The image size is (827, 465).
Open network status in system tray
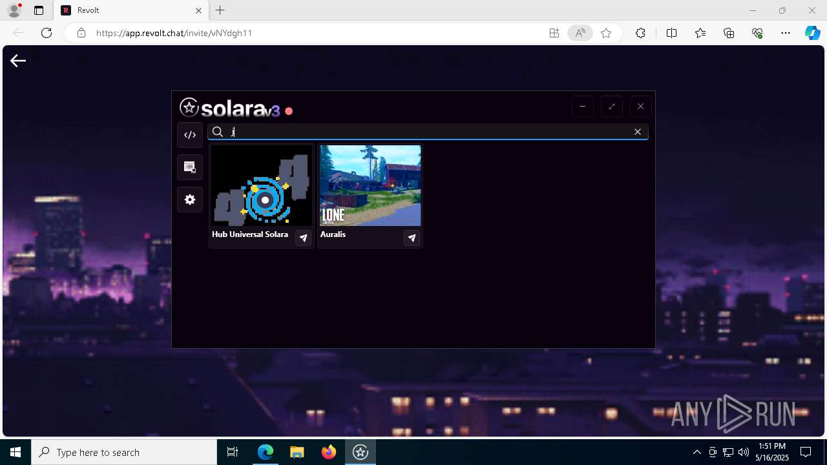(x=728, y=452)
